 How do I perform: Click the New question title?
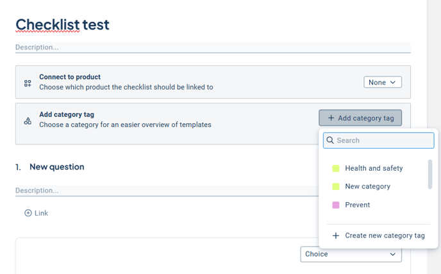[56, 167]
